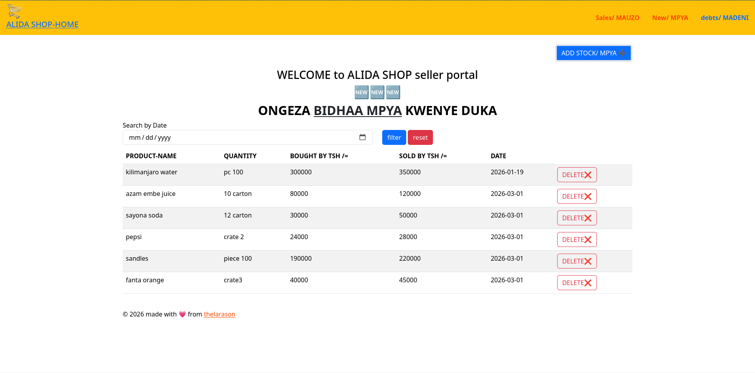The image size is (755, 373).
Task: Click the shopping cart logo icon
Action: [15, 11]
